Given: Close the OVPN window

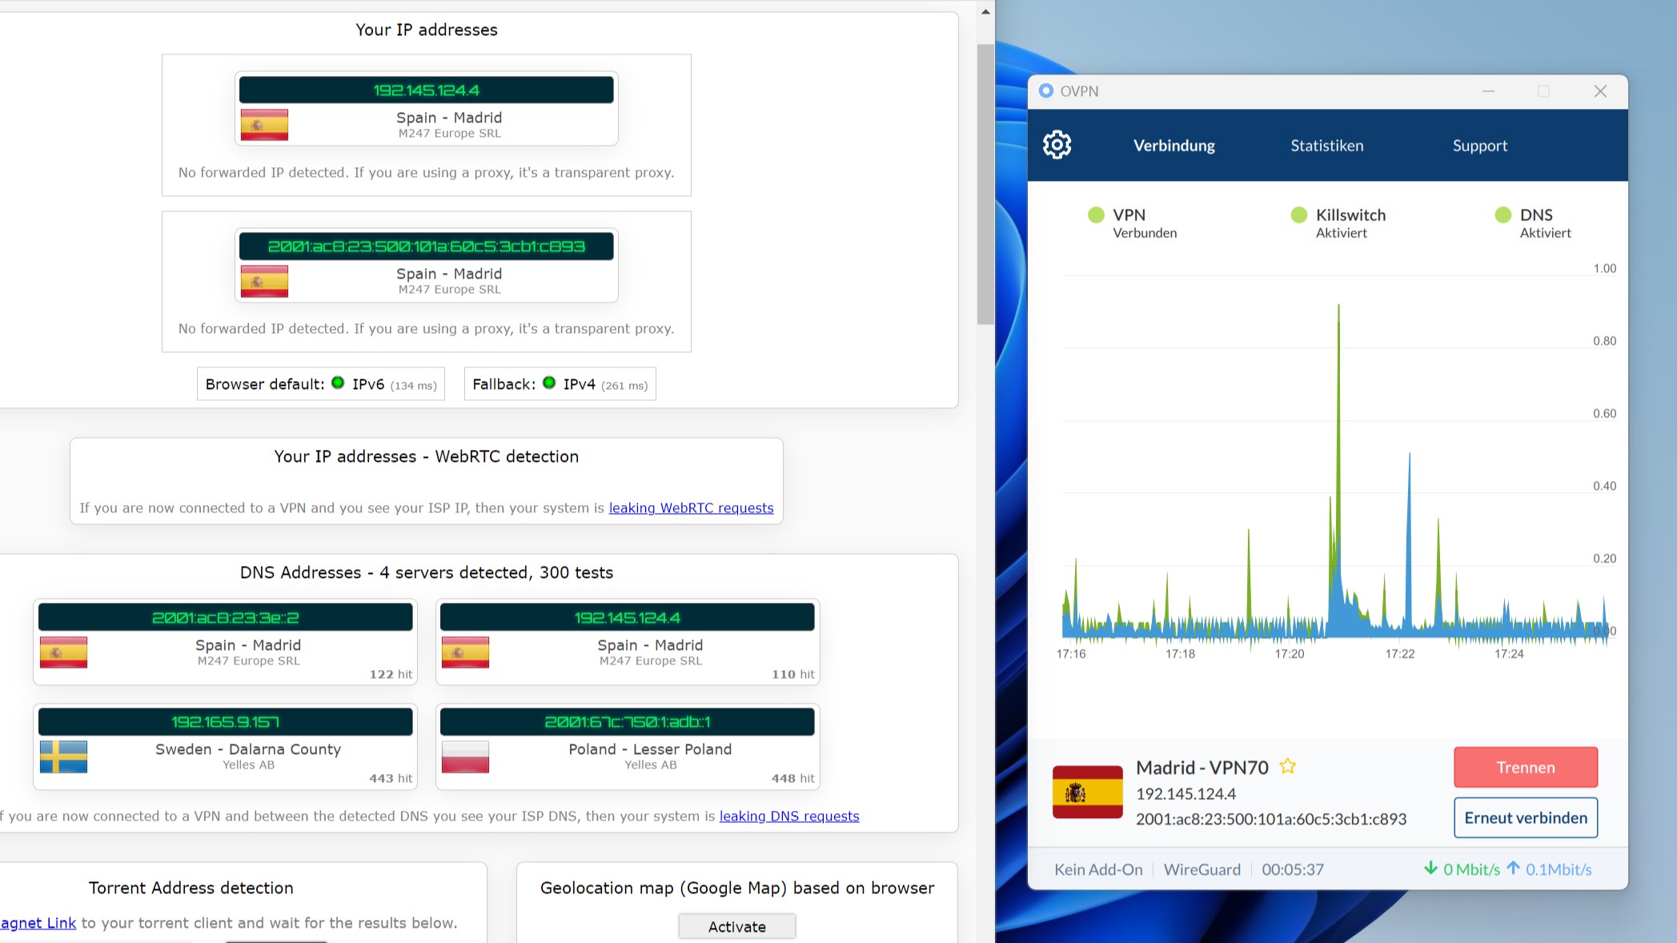Looking at the screenshot, I should click(x=1600, y=91).
